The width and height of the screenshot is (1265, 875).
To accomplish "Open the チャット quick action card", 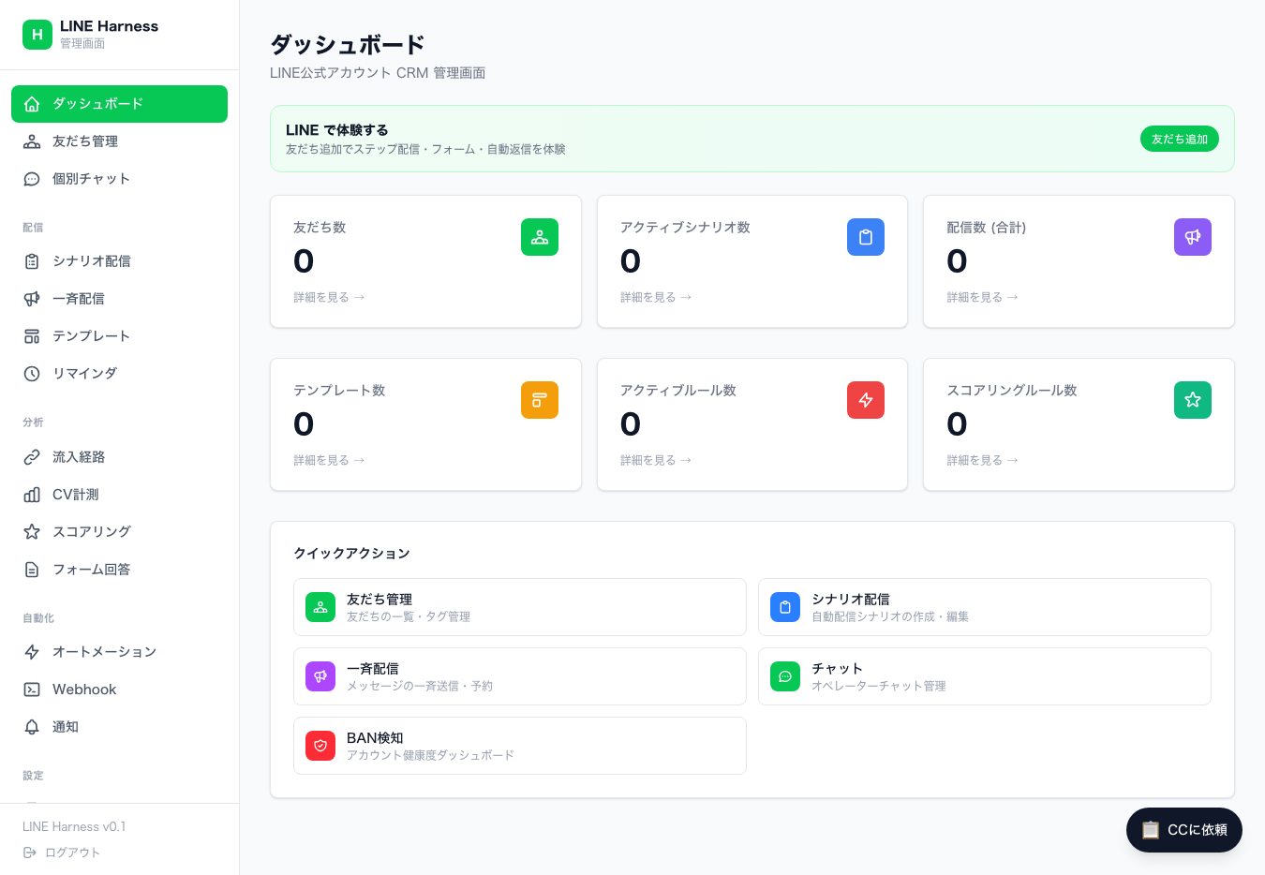I will 984,675.
